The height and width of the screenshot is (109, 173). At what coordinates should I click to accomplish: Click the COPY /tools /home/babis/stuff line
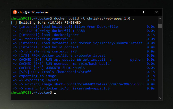tap(84, 72)
